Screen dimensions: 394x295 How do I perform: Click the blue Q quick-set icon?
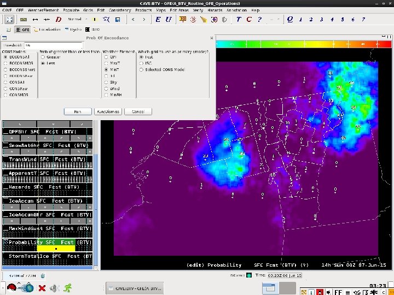pos(289,19)
